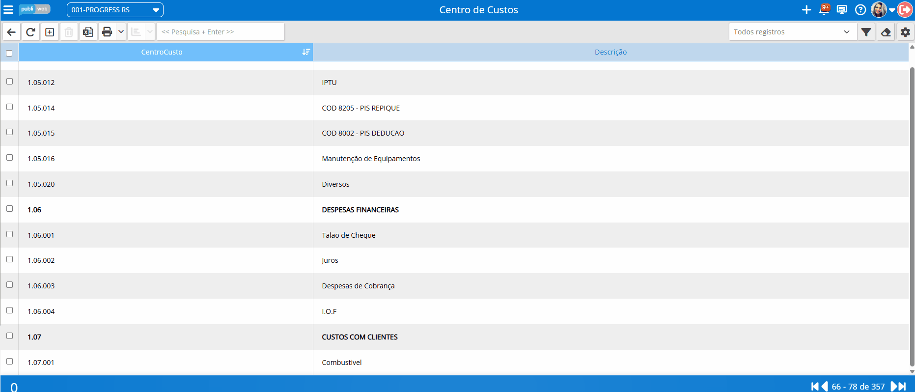915x392 pixels.
Task: Select the Juros description cell
Action: click(610, 260)
